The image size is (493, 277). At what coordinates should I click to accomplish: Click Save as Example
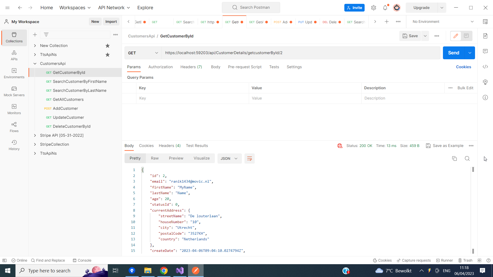(445, 146)
